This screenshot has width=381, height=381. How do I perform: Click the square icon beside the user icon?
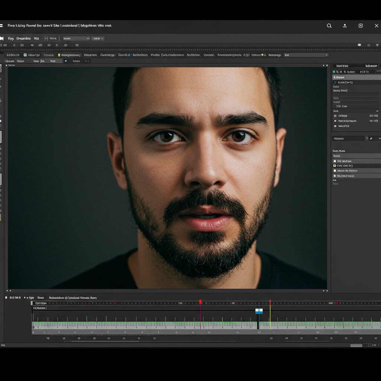click(361, 26)
